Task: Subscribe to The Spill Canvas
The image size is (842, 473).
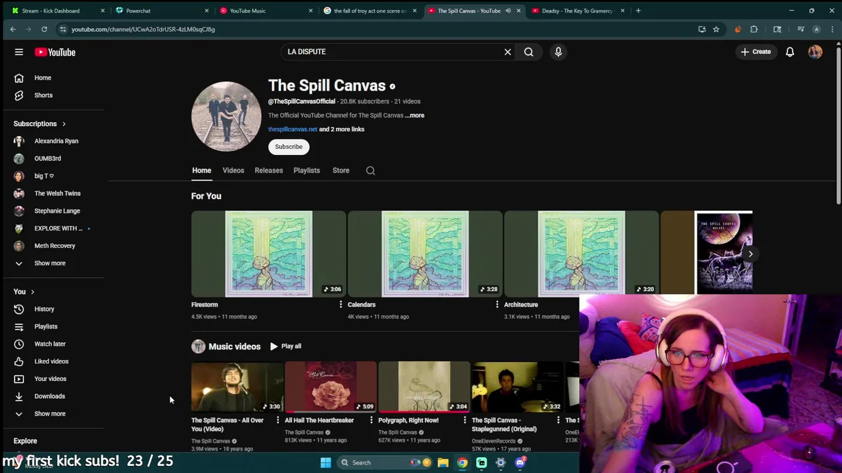Action: [x=289, y=146]
